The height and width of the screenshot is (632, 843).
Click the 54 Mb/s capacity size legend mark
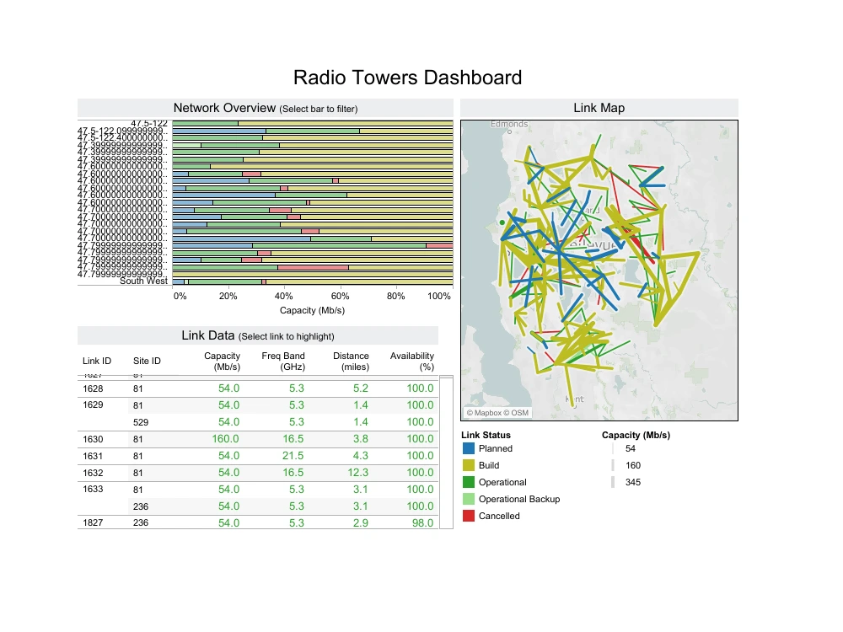[x=615, y=449]
